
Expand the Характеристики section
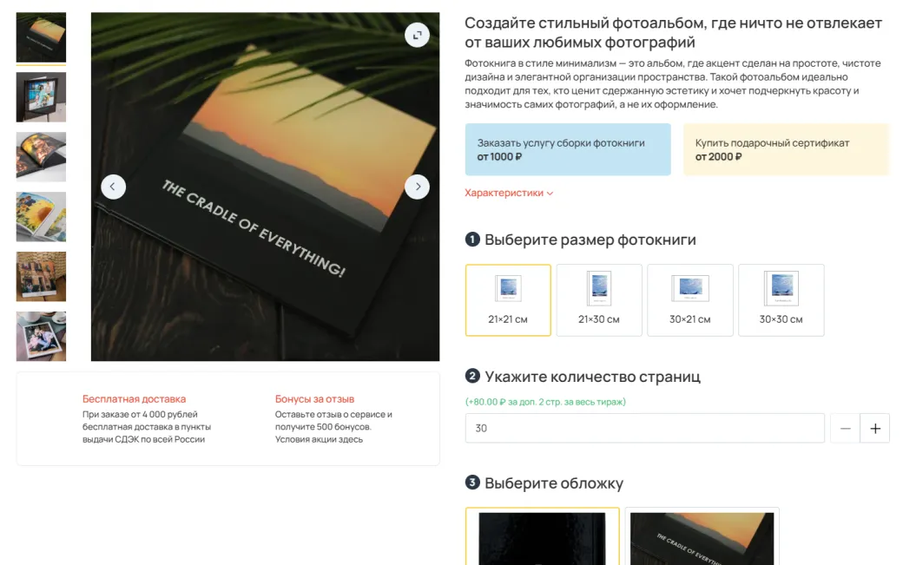click(509, 193)
